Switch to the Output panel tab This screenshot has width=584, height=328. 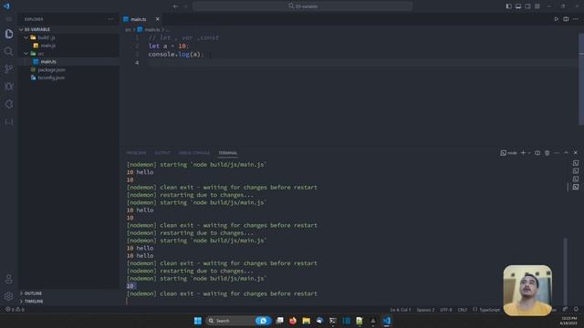162,153
